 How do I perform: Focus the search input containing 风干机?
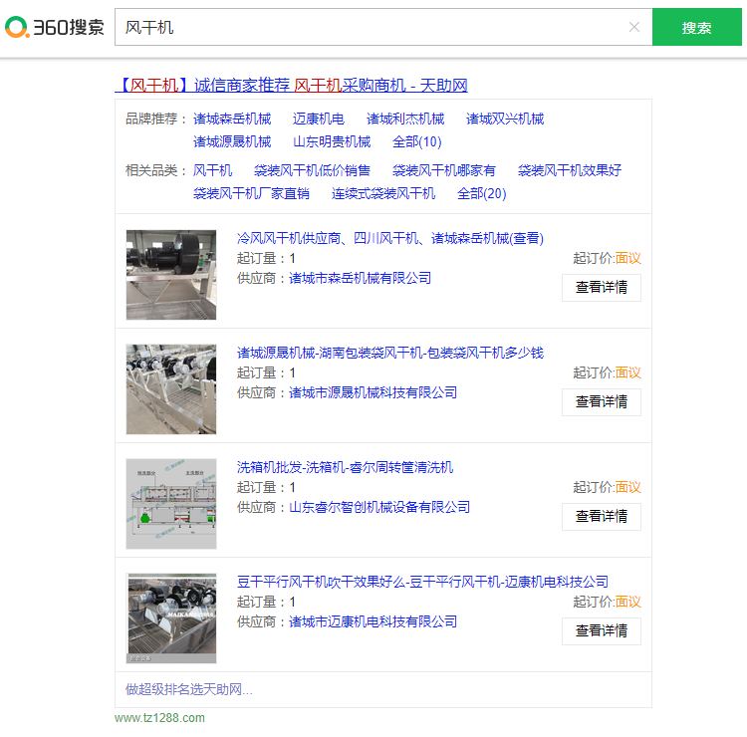tap(369, 27)
